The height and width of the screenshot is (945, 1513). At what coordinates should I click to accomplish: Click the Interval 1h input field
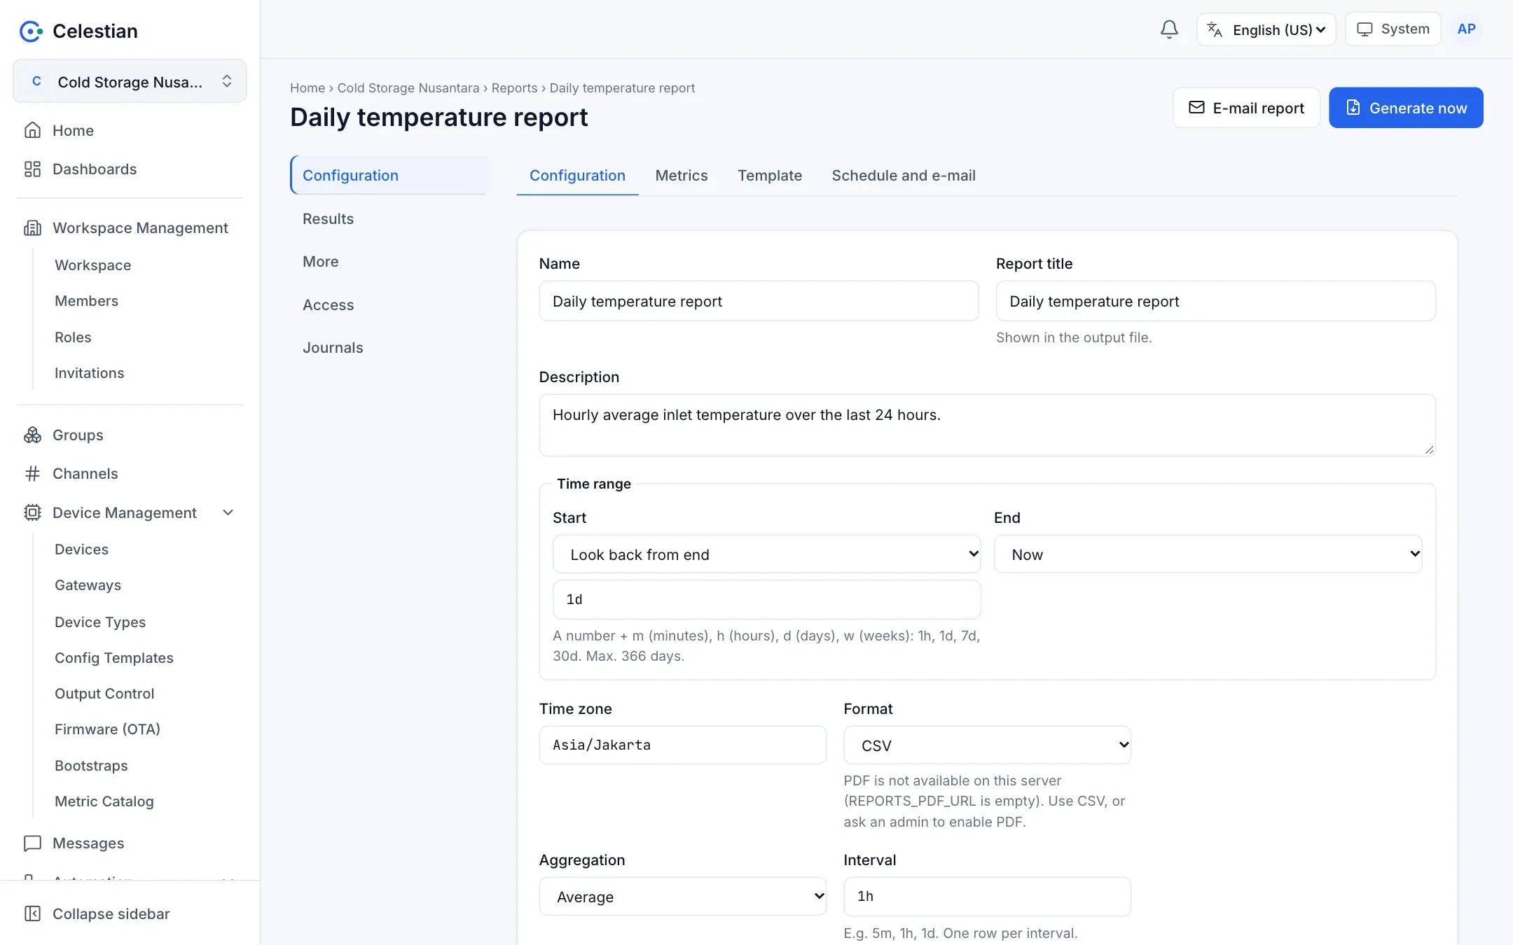pos(987,896)
